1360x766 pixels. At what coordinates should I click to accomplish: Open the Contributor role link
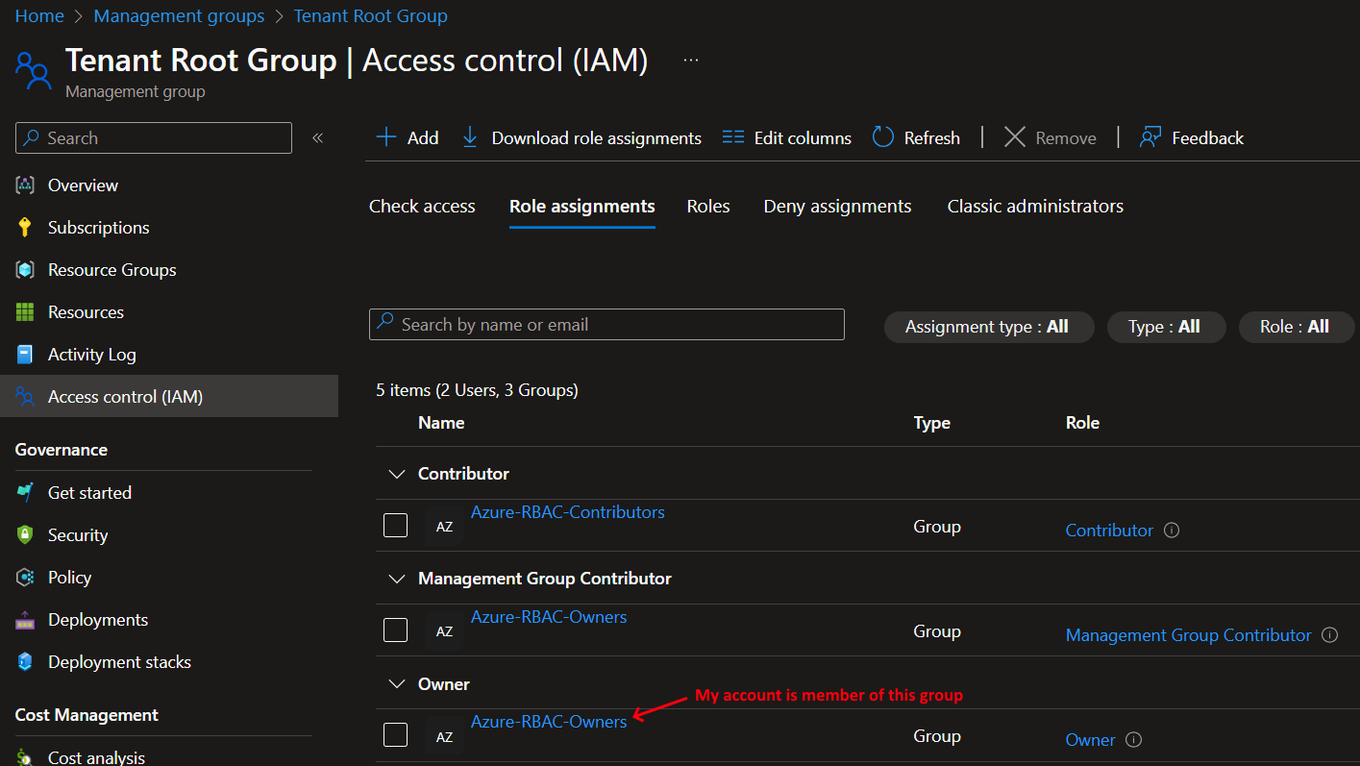tap(1109, 531)
